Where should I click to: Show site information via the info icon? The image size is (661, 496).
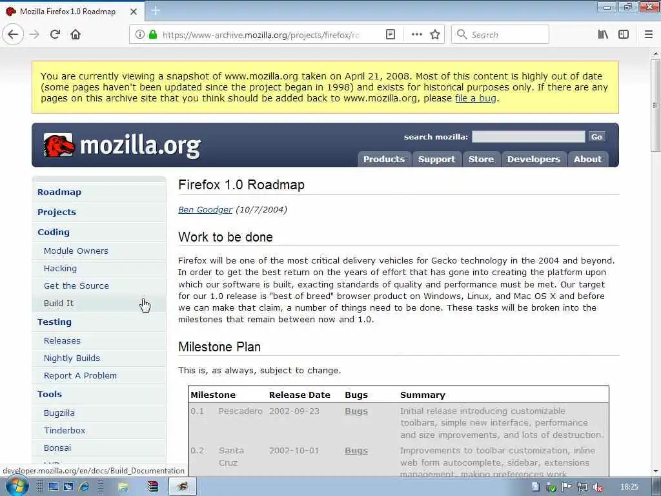(x=140, y=35)
